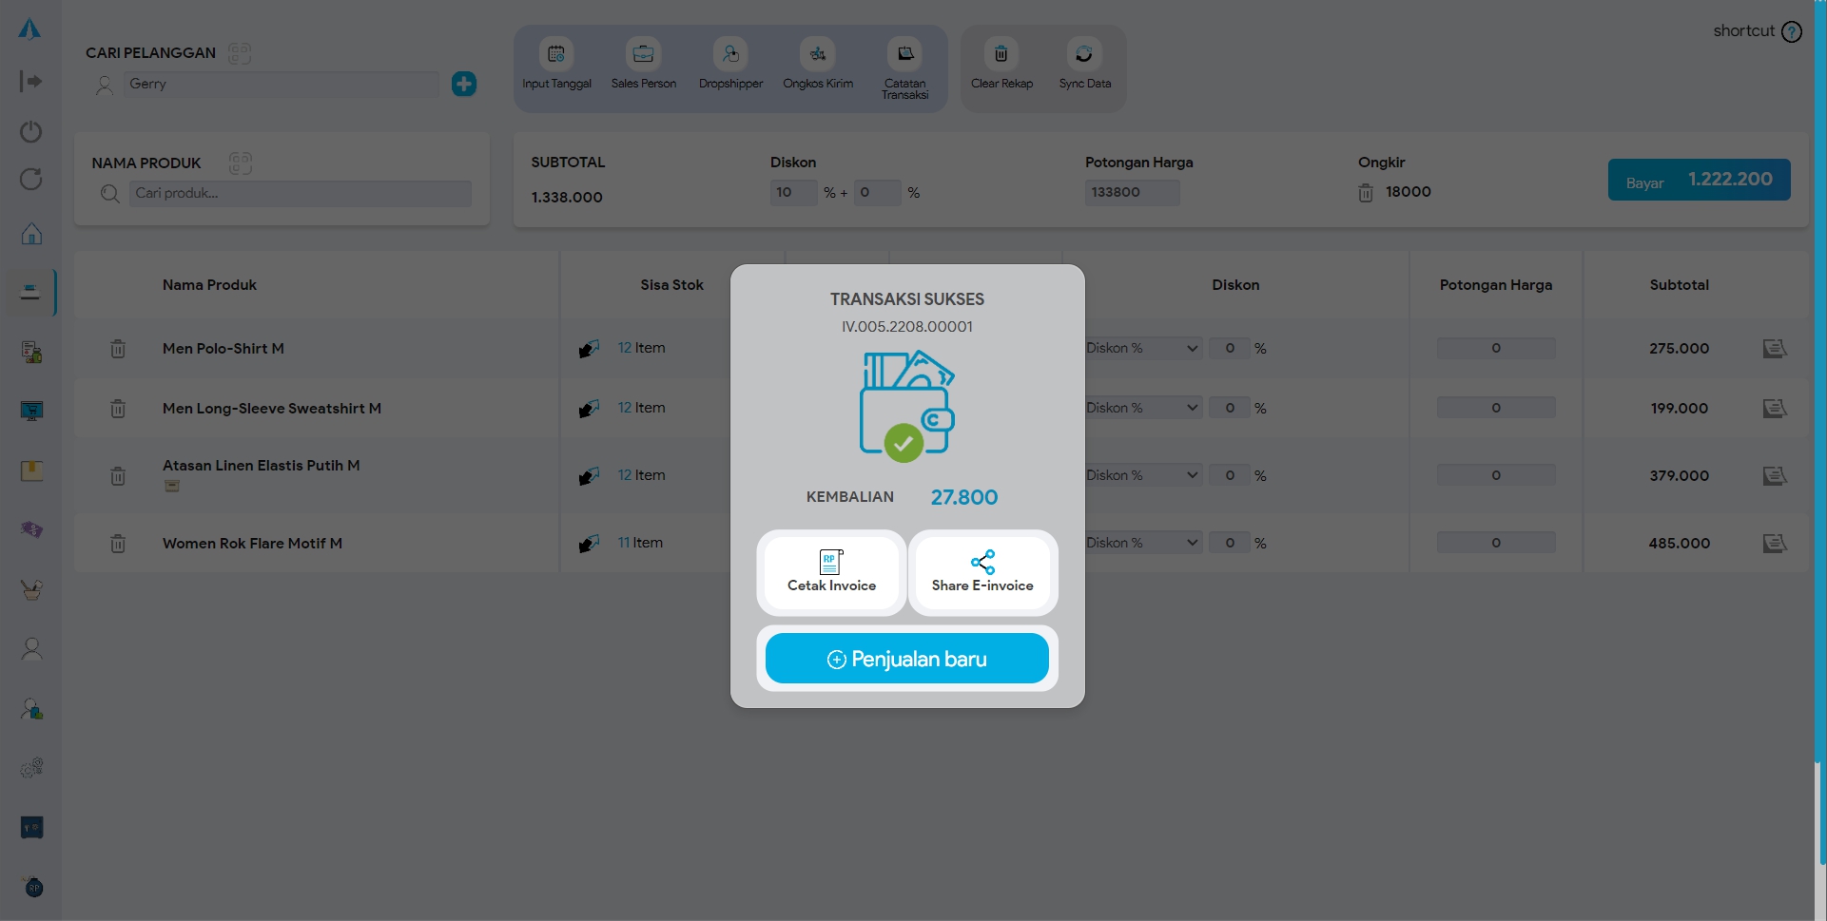Open the Input Tanggal tool
Viewport: 1827px width, 921px height.
click(x=556, y=56)
